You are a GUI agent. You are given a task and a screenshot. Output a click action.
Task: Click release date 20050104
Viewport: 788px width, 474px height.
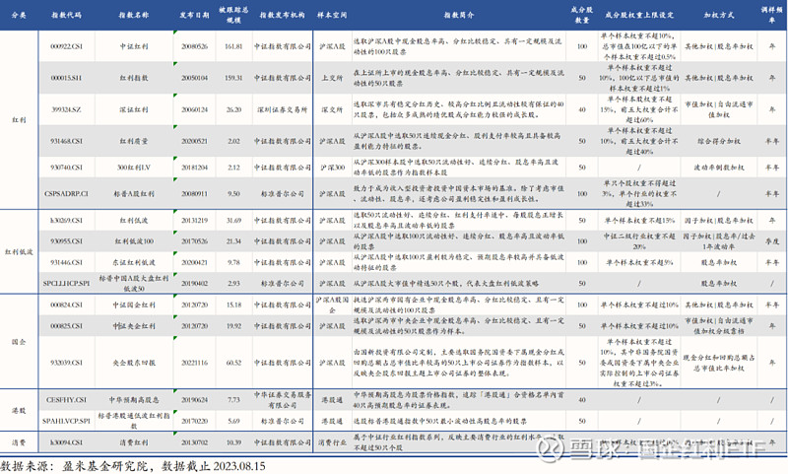(194, 78)
